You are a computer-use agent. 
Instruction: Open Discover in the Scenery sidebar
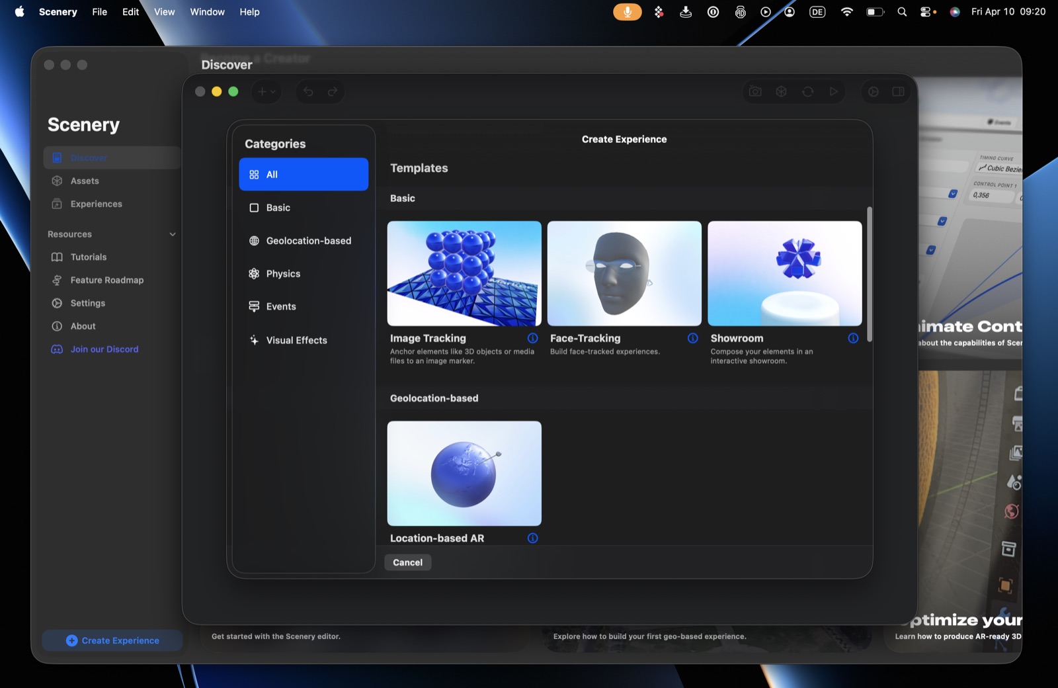(x=112, y=157)
